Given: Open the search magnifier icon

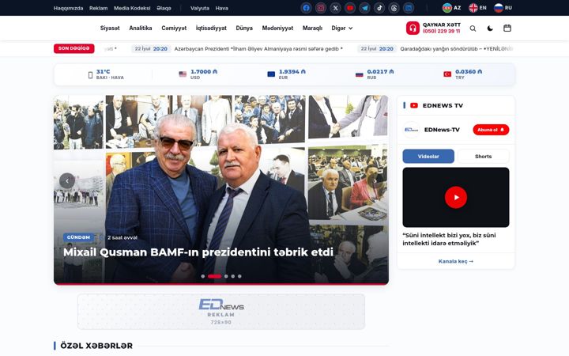Looking at the screenshot, I should pyautogui.click(x=473, y=28).
